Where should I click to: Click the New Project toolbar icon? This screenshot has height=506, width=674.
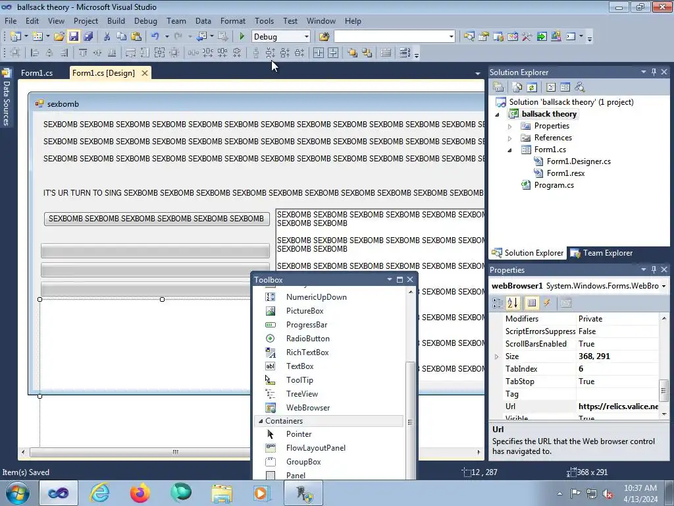[x=16, y=37]
